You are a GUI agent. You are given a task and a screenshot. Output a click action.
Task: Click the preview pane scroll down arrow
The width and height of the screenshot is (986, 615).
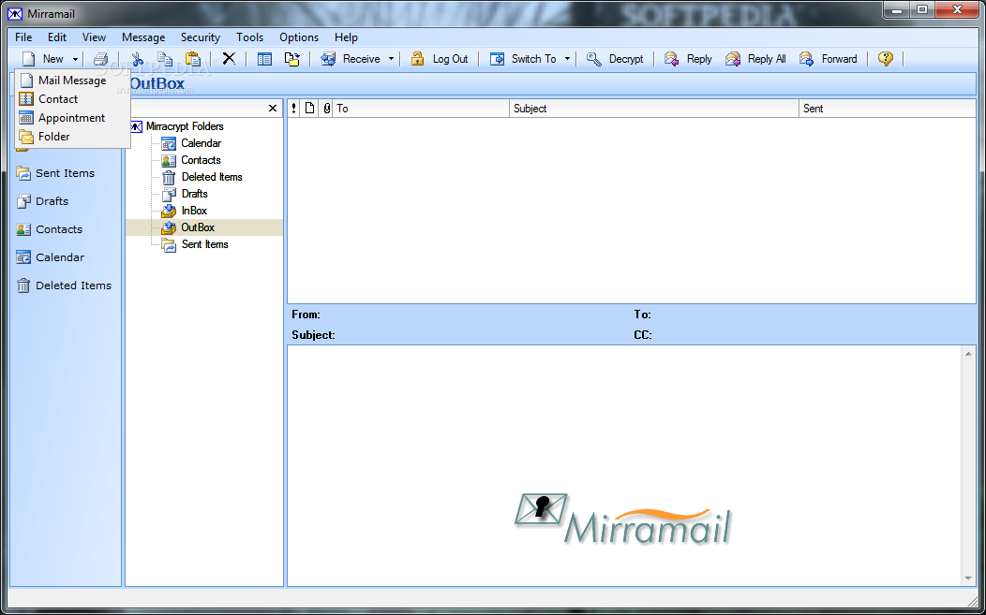tap(968, 578)
